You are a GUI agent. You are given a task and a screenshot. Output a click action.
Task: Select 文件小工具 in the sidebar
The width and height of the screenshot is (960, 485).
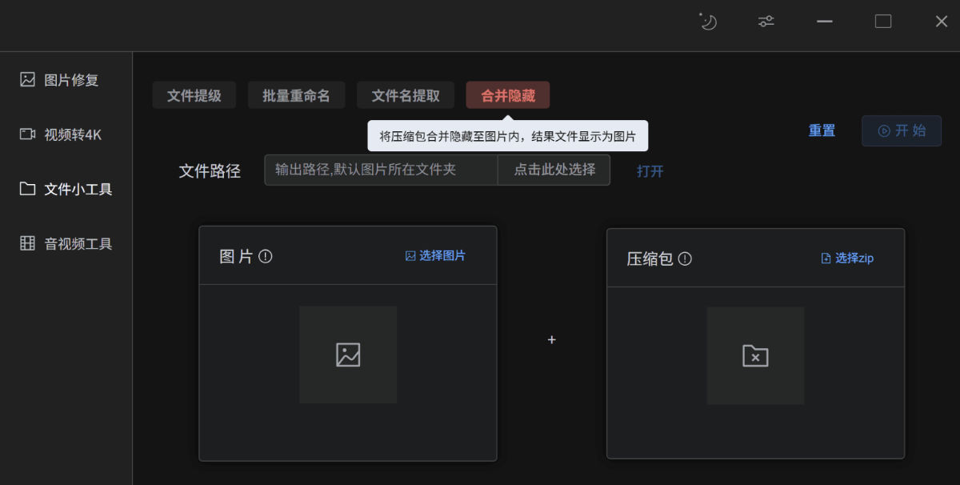pyautogui.click(x=66, y=190)
